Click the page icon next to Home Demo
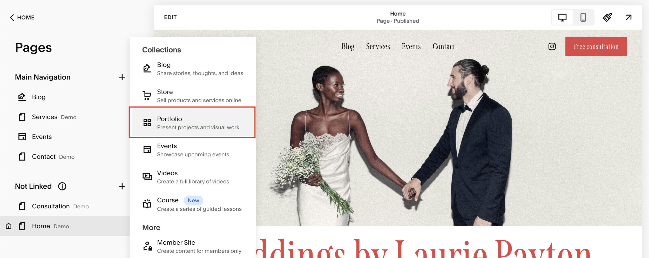The image size is (649, 258). (x=22, y=226)
